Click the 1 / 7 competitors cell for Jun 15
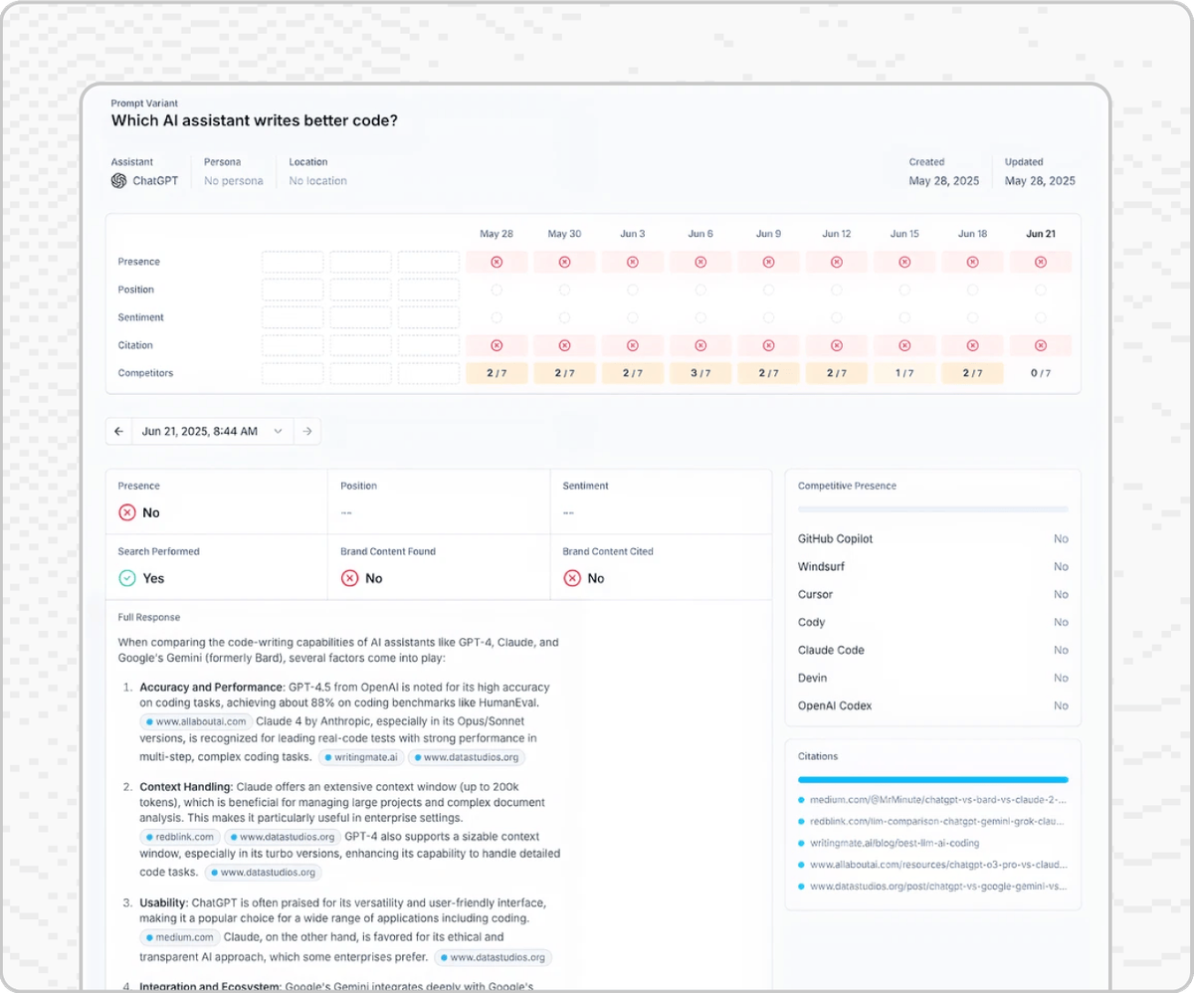Image resolution: width=1194 pixels, height=993 pixels. pyautogui.click(x=904, y=373)
